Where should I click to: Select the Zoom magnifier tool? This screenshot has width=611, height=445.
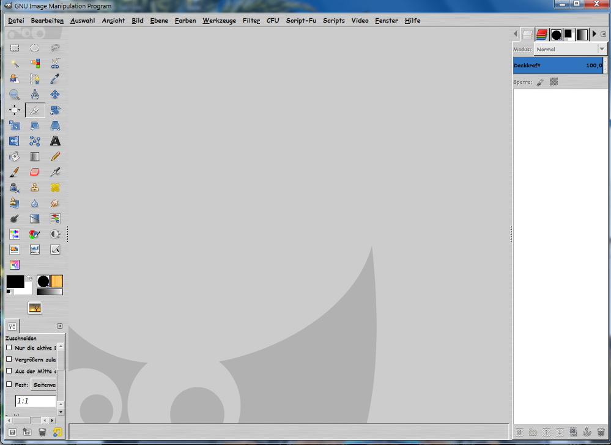[x=15, y=95]
